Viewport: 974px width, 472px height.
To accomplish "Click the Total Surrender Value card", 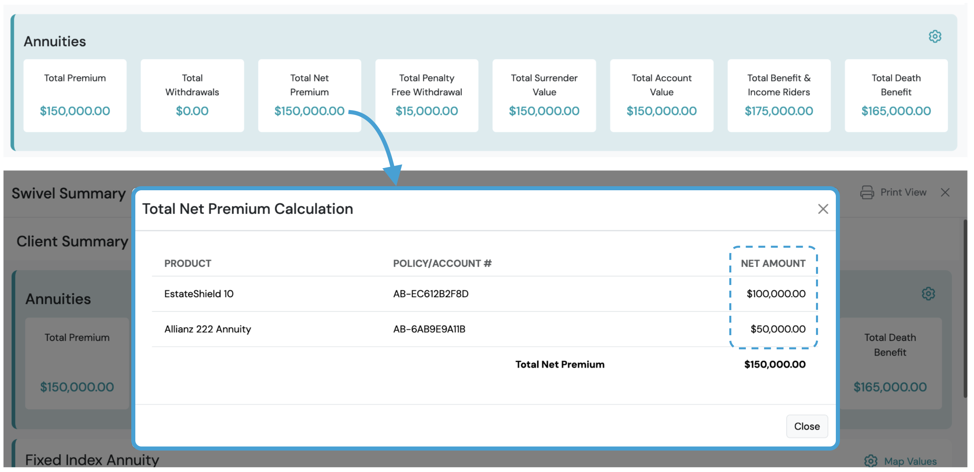I will pos(544,96).
